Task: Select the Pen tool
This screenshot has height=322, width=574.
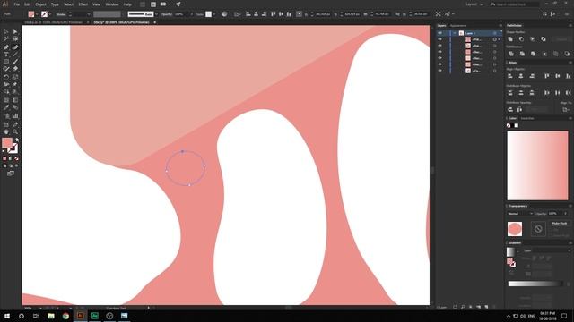Action: (6, 47)
